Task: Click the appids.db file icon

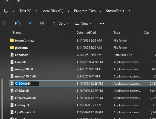Action: (12, 55)
